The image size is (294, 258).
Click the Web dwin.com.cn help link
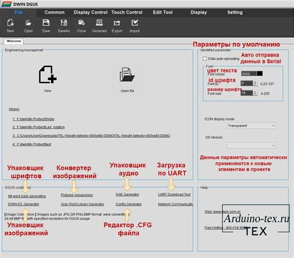[x=223, y=211]
